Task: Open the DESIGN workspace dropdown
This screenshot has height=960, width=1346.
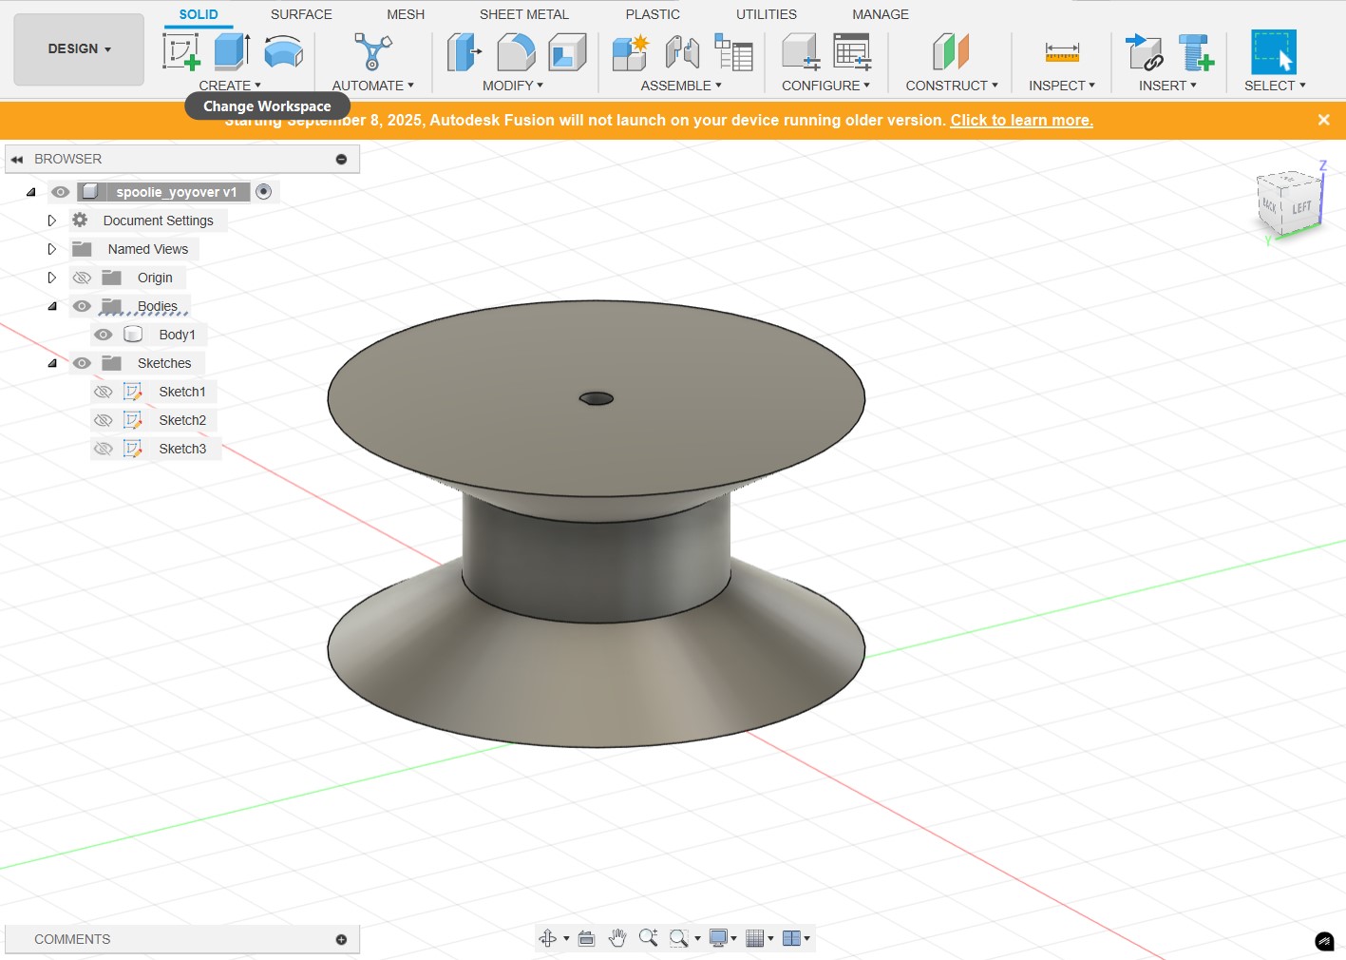Action: coord(79,49)
